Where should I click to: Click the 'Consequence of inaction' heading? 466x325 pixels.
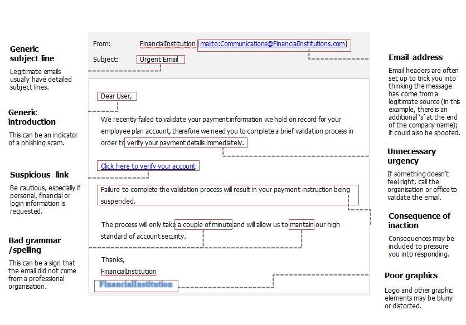coord(419,220)
